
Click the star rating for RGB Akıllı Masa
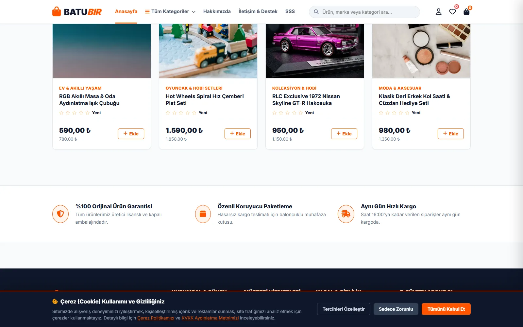click(x=75, y=113)
